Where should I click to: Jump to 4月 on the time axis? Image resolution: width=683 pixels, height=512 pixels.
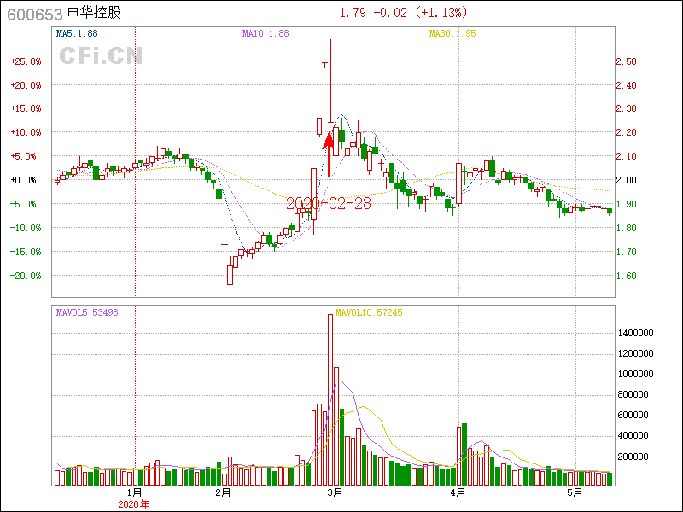[458, 493]
